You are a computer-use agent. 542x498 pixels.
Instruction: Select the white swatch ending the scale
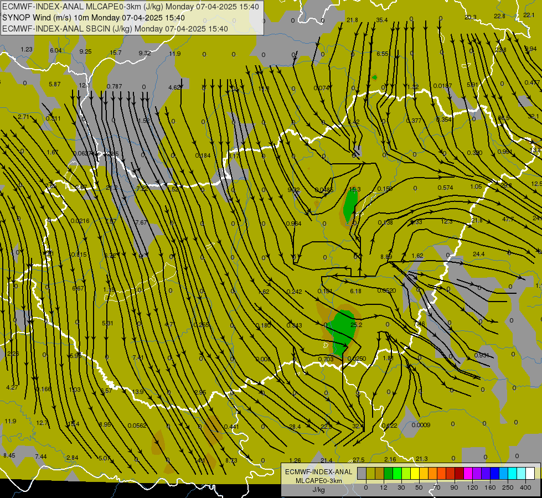[x=530, y=473]
